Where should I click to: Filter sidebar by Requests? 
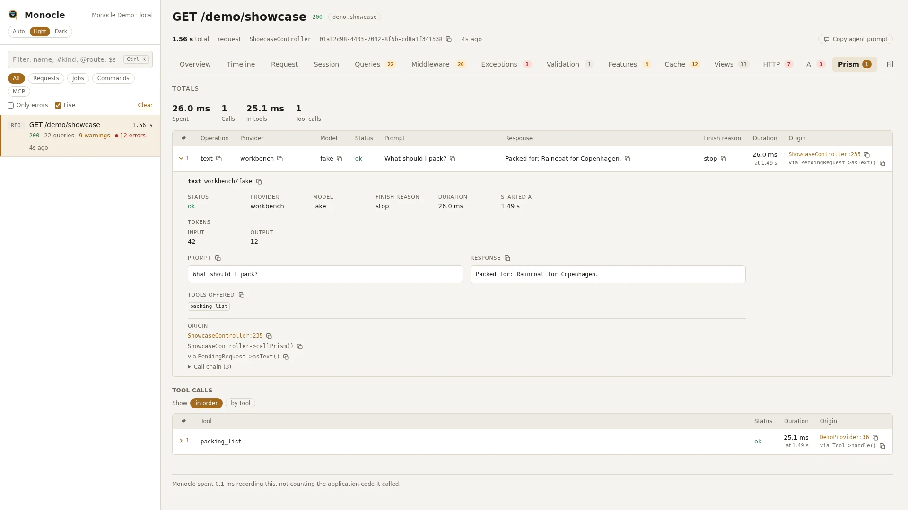[x=46, y=78]
